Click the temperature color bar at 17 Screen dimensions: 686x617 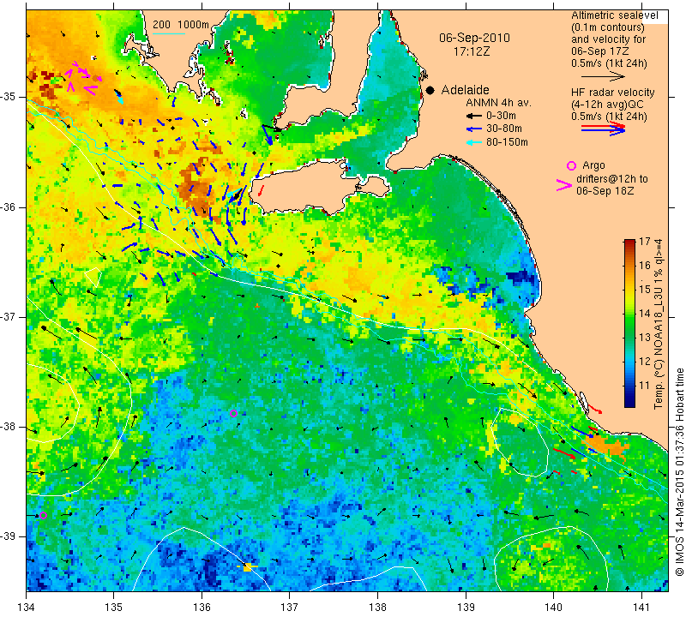[x=629, y=242]
